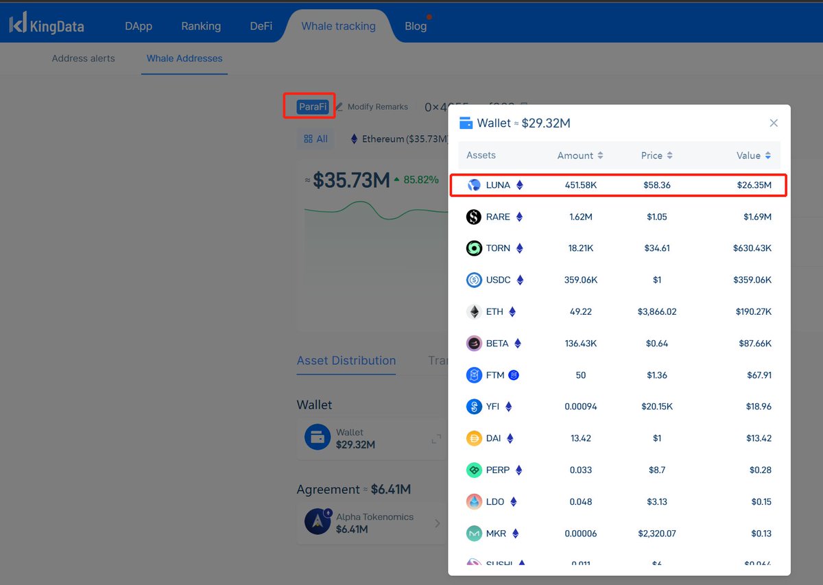Click Modify Remarks link
Image resolution: width=823 pixels, height=585 pixels.
[377, 107]
